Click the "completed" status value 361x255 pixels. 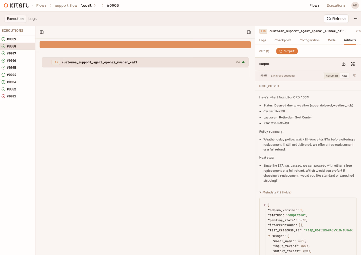pos(295,215)
